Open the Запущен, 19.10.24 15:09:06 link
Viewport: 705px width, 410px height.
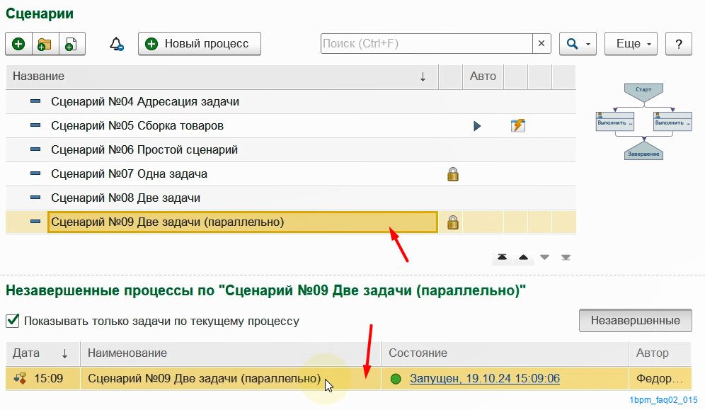(485, 379)
